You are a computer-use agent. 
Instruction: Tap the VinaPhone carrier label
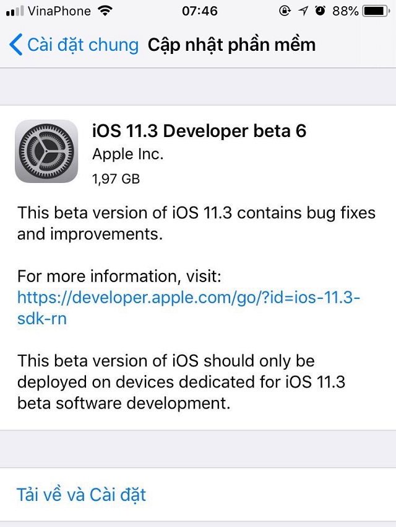click(59, 11)
